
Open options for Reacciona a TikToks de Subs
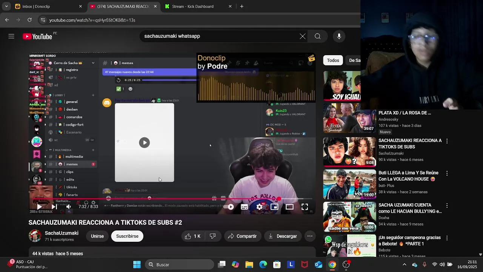[x=447, y=141]
